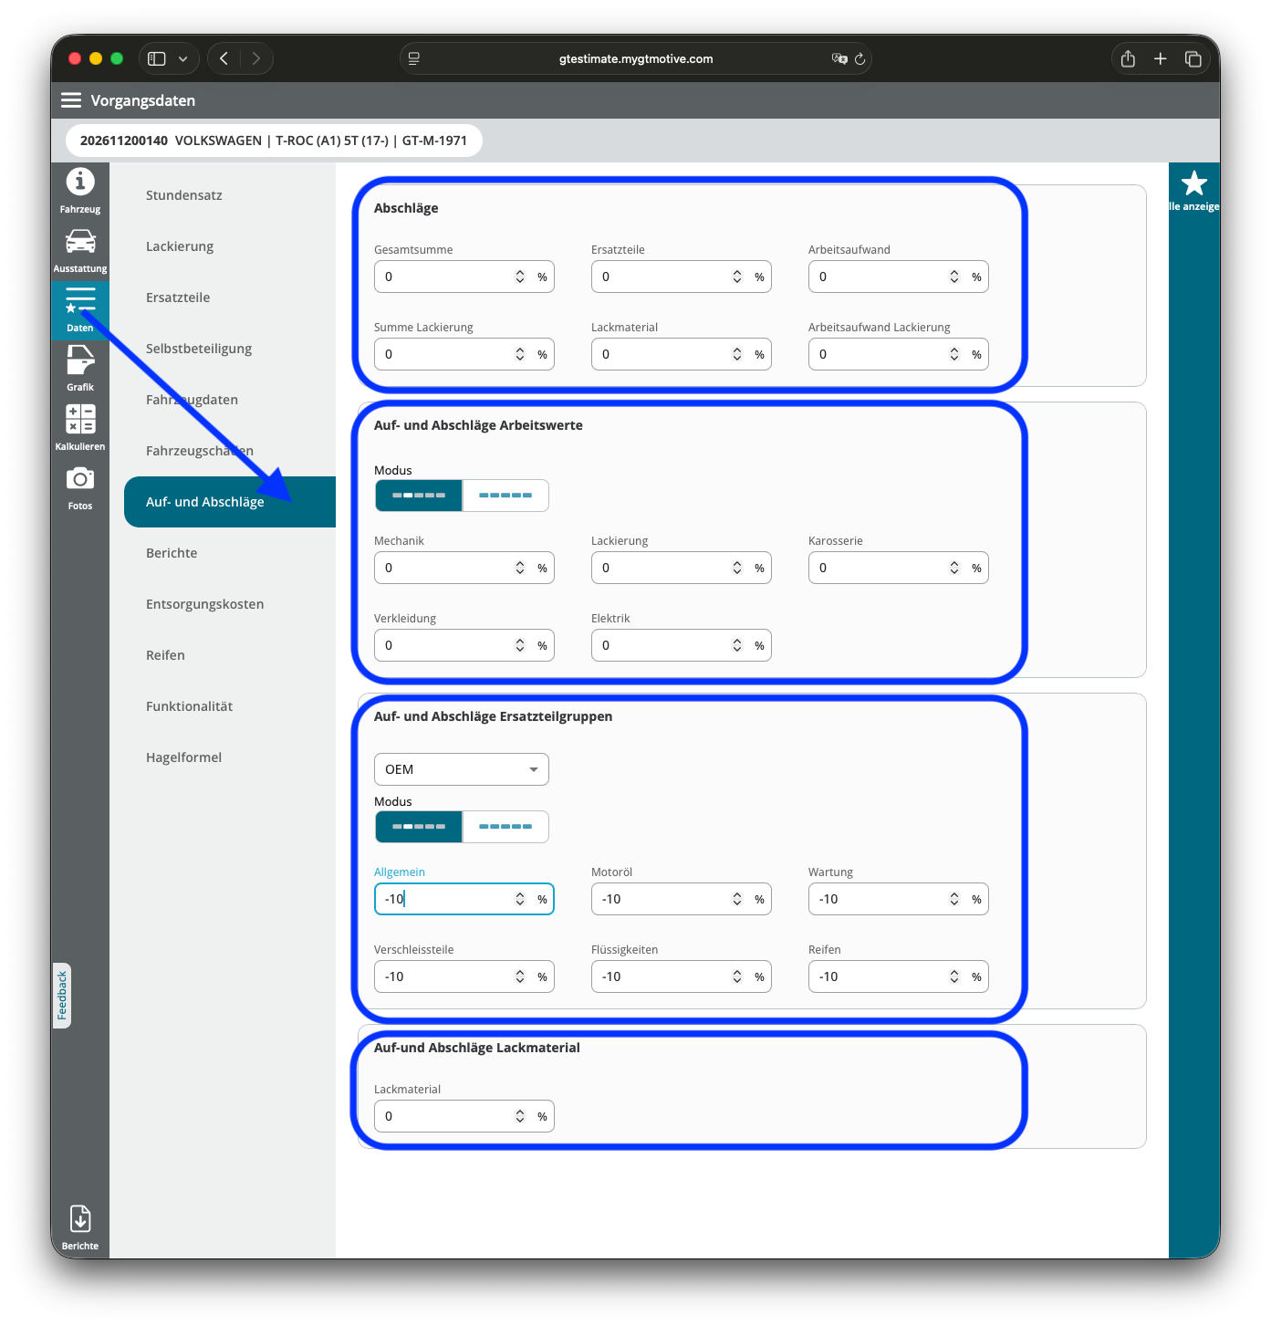Click the Berichte download icon at sidebar bottom
This screenshot has width=1271, height=1326.
click(80, 1227)
